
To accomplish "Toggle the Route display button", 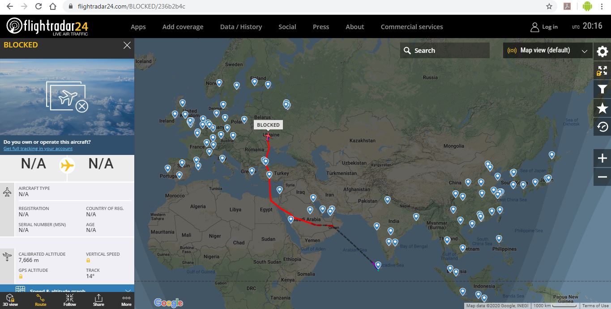I will coord(40,300).
